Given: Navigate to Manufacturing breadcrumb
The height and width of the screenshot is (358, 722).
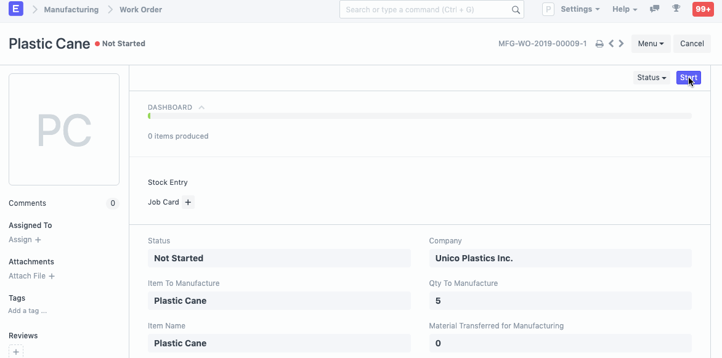Looking at the screenshot, I should 71,9.
